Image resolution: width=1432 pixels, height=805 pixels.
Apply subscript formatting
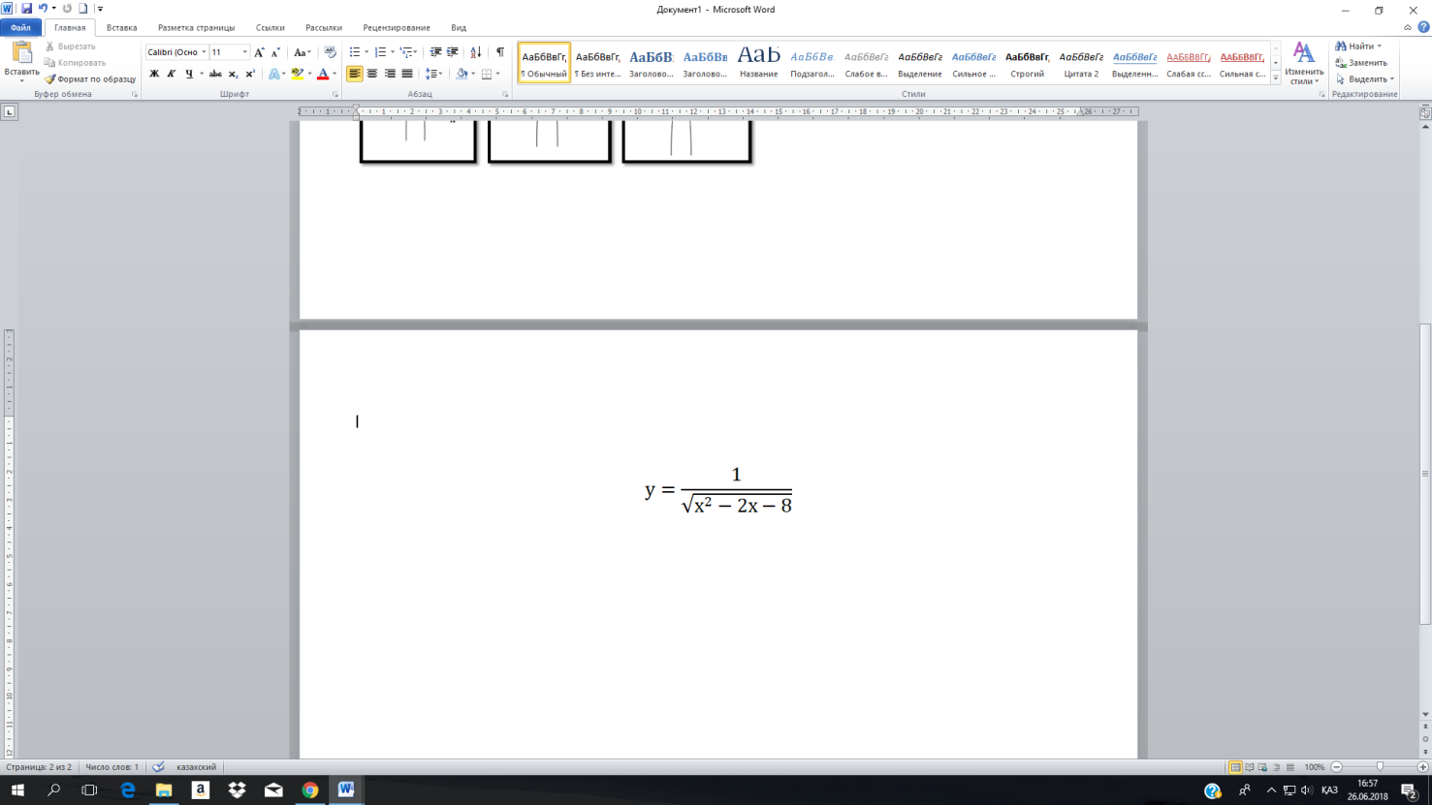click(233, 74)
